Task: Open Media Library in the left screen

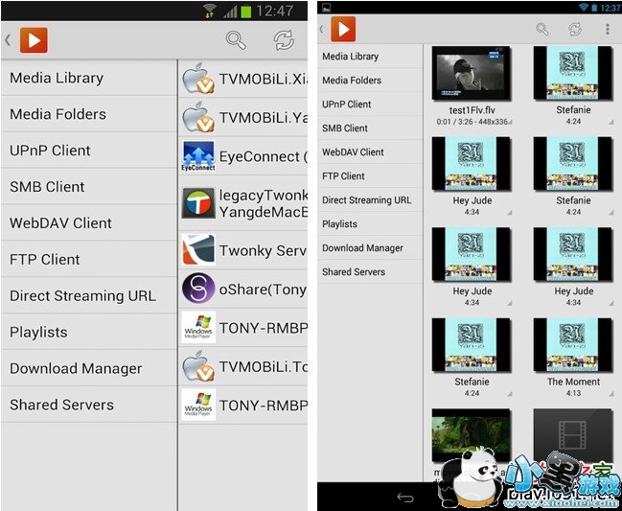Action: pos(89,78)
